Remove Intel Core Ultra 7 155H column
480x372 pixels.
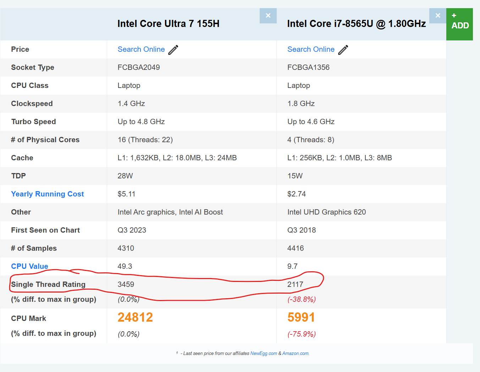(x=268, y=16)
